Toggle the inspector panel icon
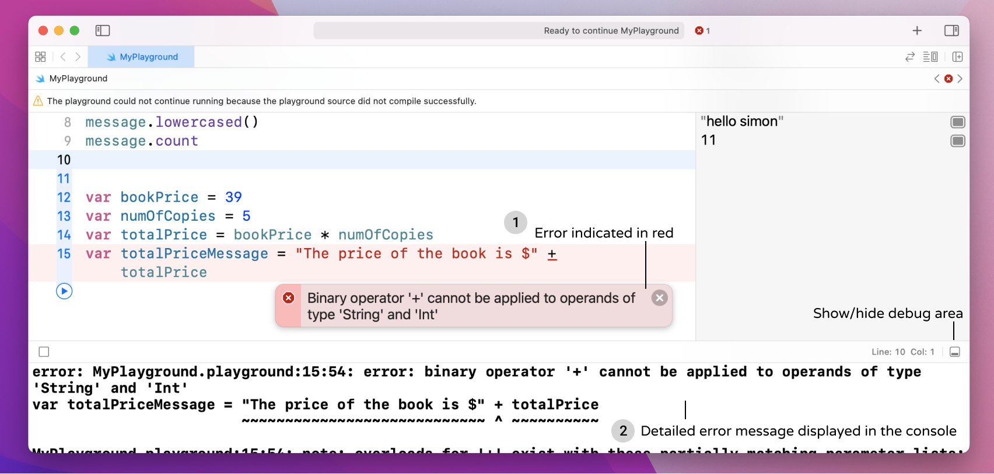This screenshot has width=994, height=474. pos(951,30)
